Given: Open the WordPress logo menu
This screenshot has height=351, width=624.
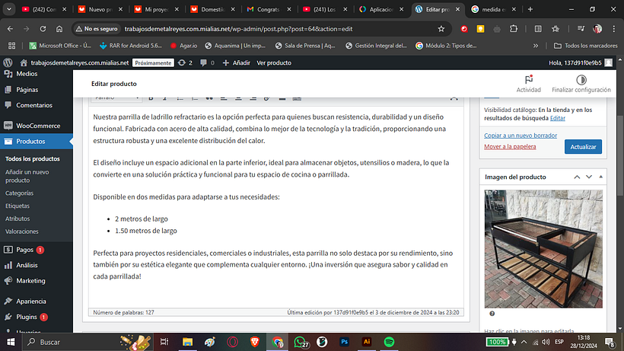Looking at the screenshot, I should click(8, 62).
